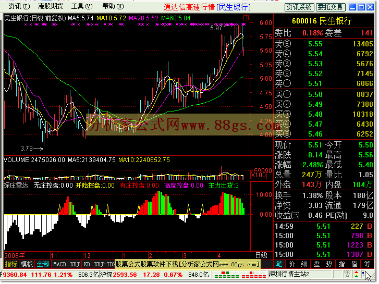Click the 资讯系统 button

299,7
